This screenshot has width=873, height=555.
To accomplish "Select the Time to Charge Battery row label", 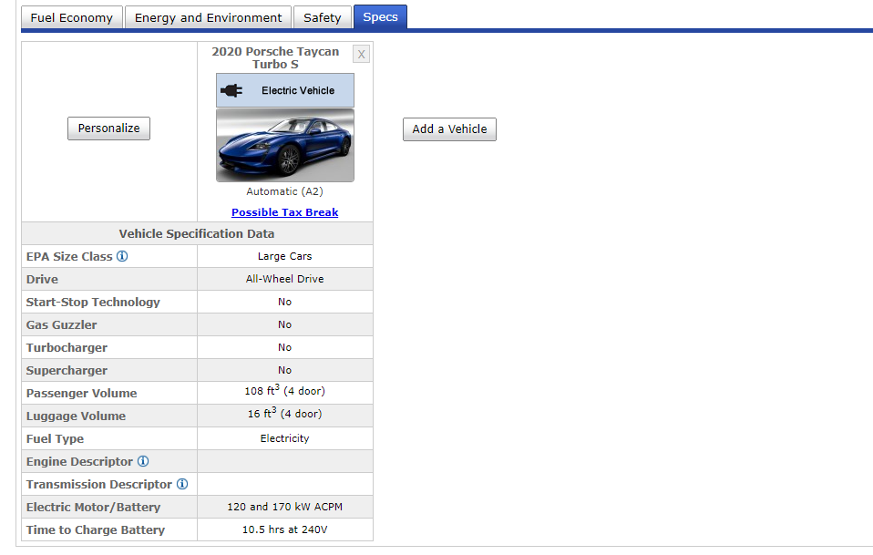I will click(x=96, y=529).
